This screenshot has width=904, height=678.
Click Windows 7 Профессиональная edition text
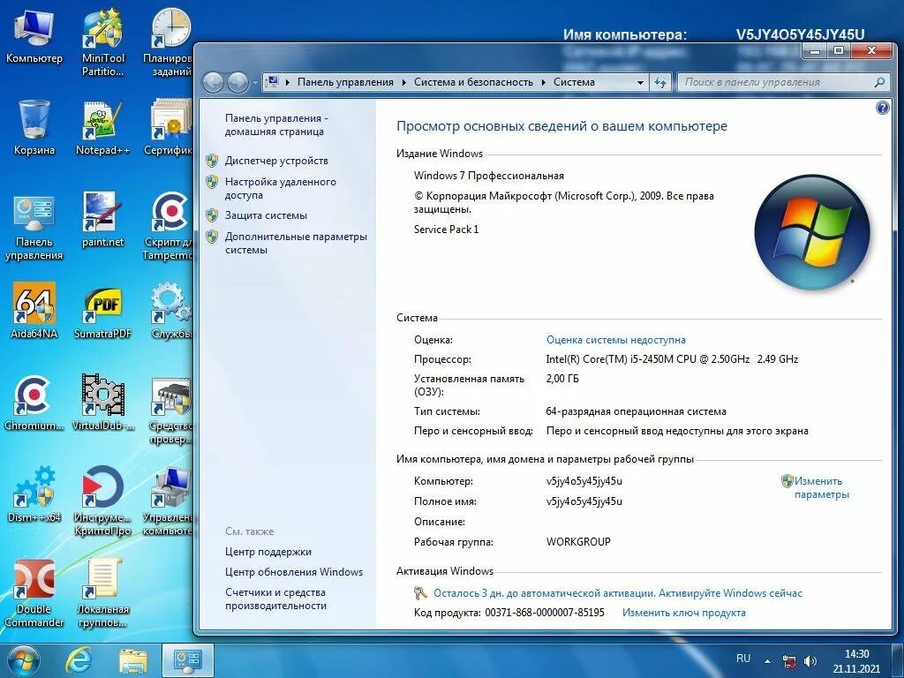point(489,176)
